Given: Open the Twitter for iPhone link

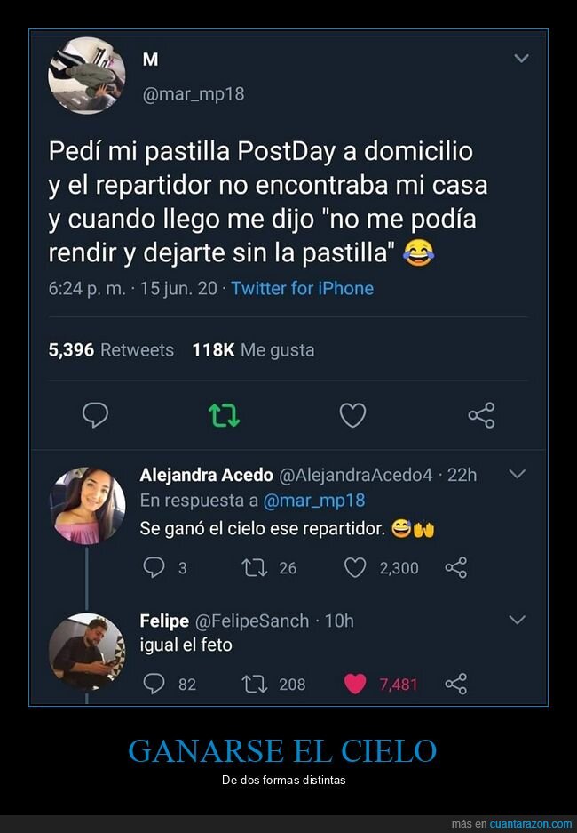Looking at the screenshot, I should pos(302,288).
